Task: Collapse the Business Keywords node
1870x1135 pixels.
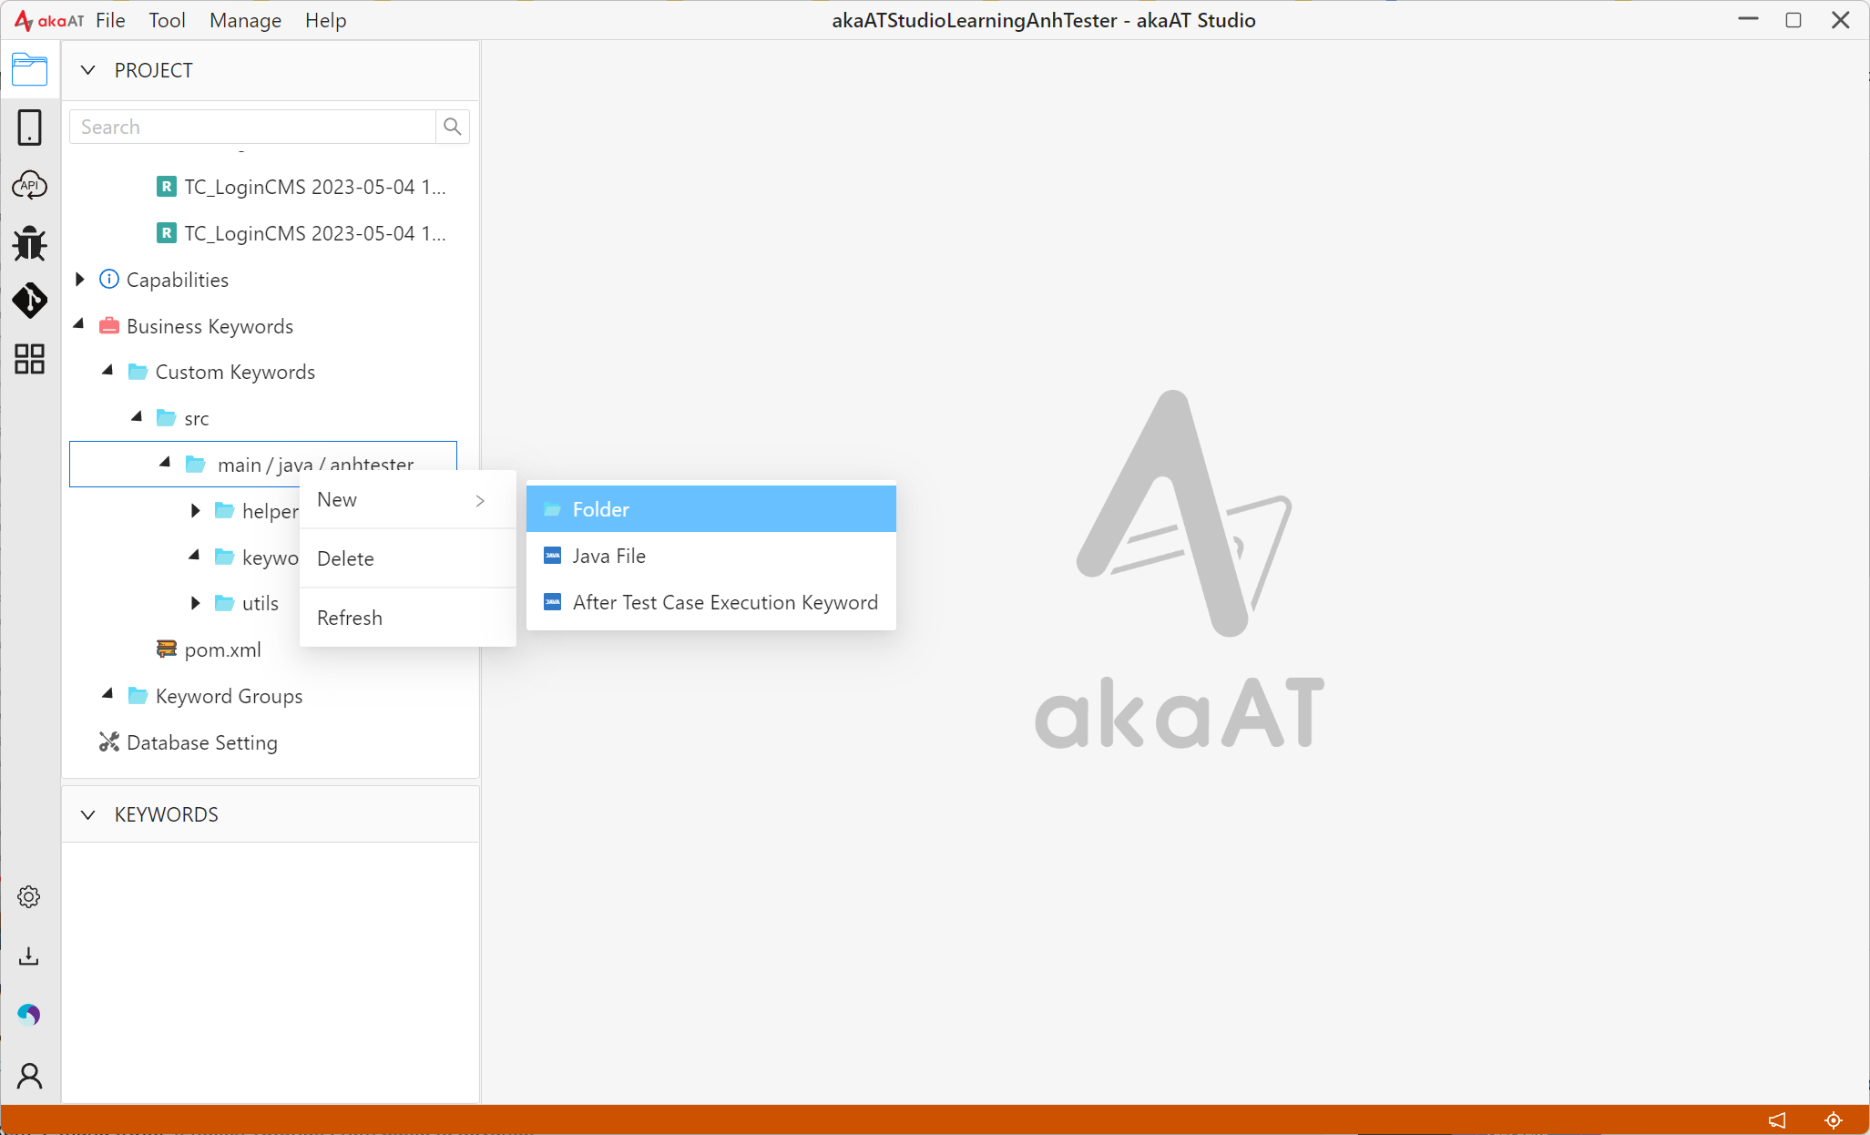Action: tap(79, 324)
